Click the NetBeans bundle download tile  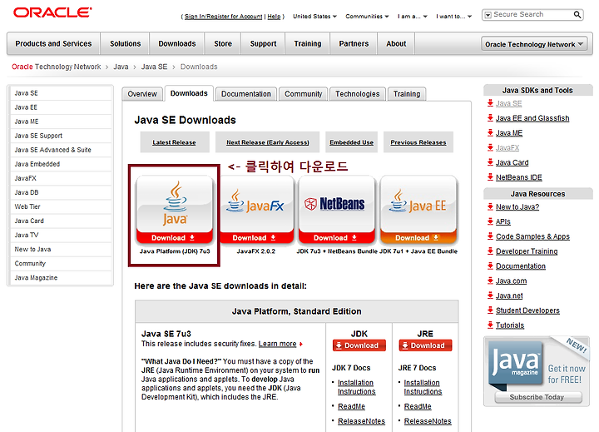pyautogui.click(x=337, y=210)
